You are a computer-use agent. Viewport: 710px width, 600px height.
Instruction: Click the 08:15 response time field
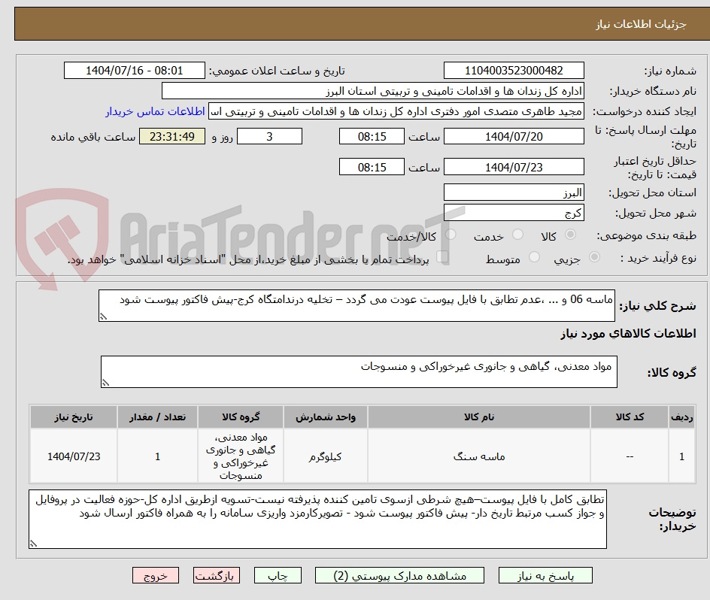click(x=372, y=136)
